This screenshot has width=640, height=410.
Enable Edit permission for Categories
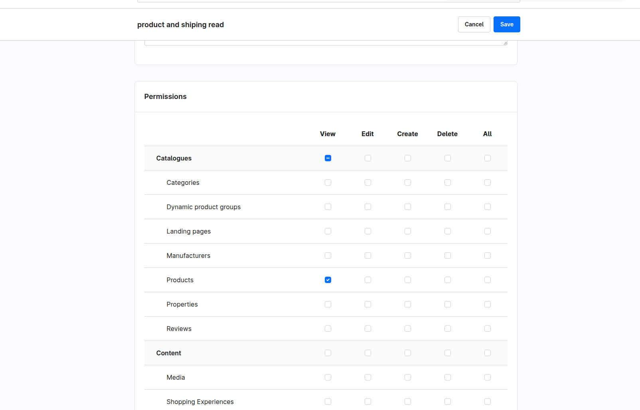point(367,182)
